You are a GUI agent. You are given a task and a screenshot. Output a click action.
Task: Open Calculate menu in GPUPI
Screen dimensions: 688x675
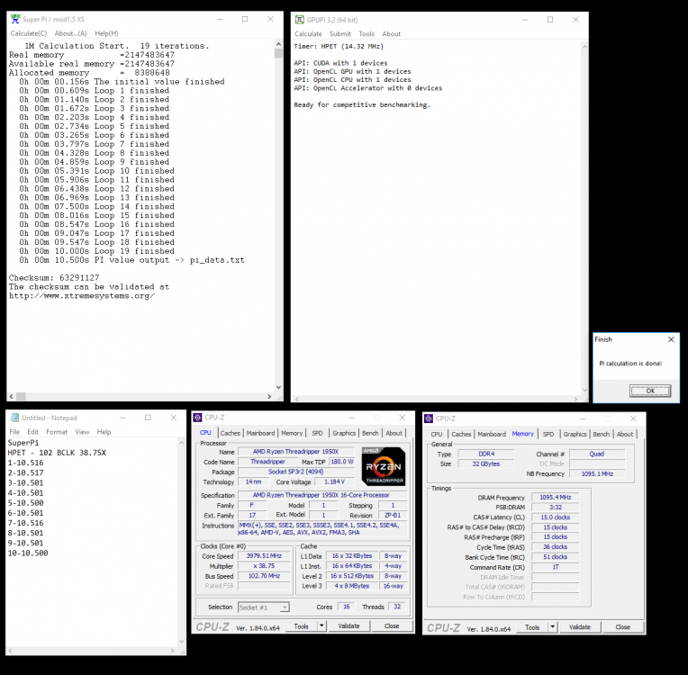(x=308, y=34)
